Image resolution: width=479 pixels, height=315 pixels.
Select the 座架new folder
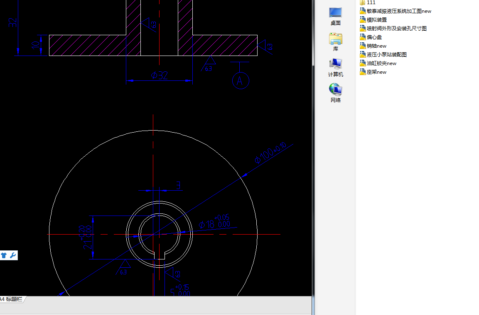[x=373, y=72]
